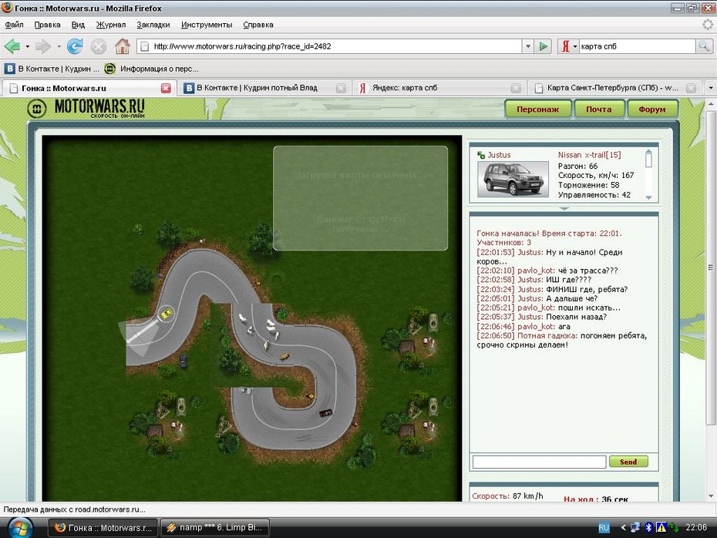The height and width of the screenshot is (538, 717).
Task: Go back to the previous page
Action: pos(12,46)
